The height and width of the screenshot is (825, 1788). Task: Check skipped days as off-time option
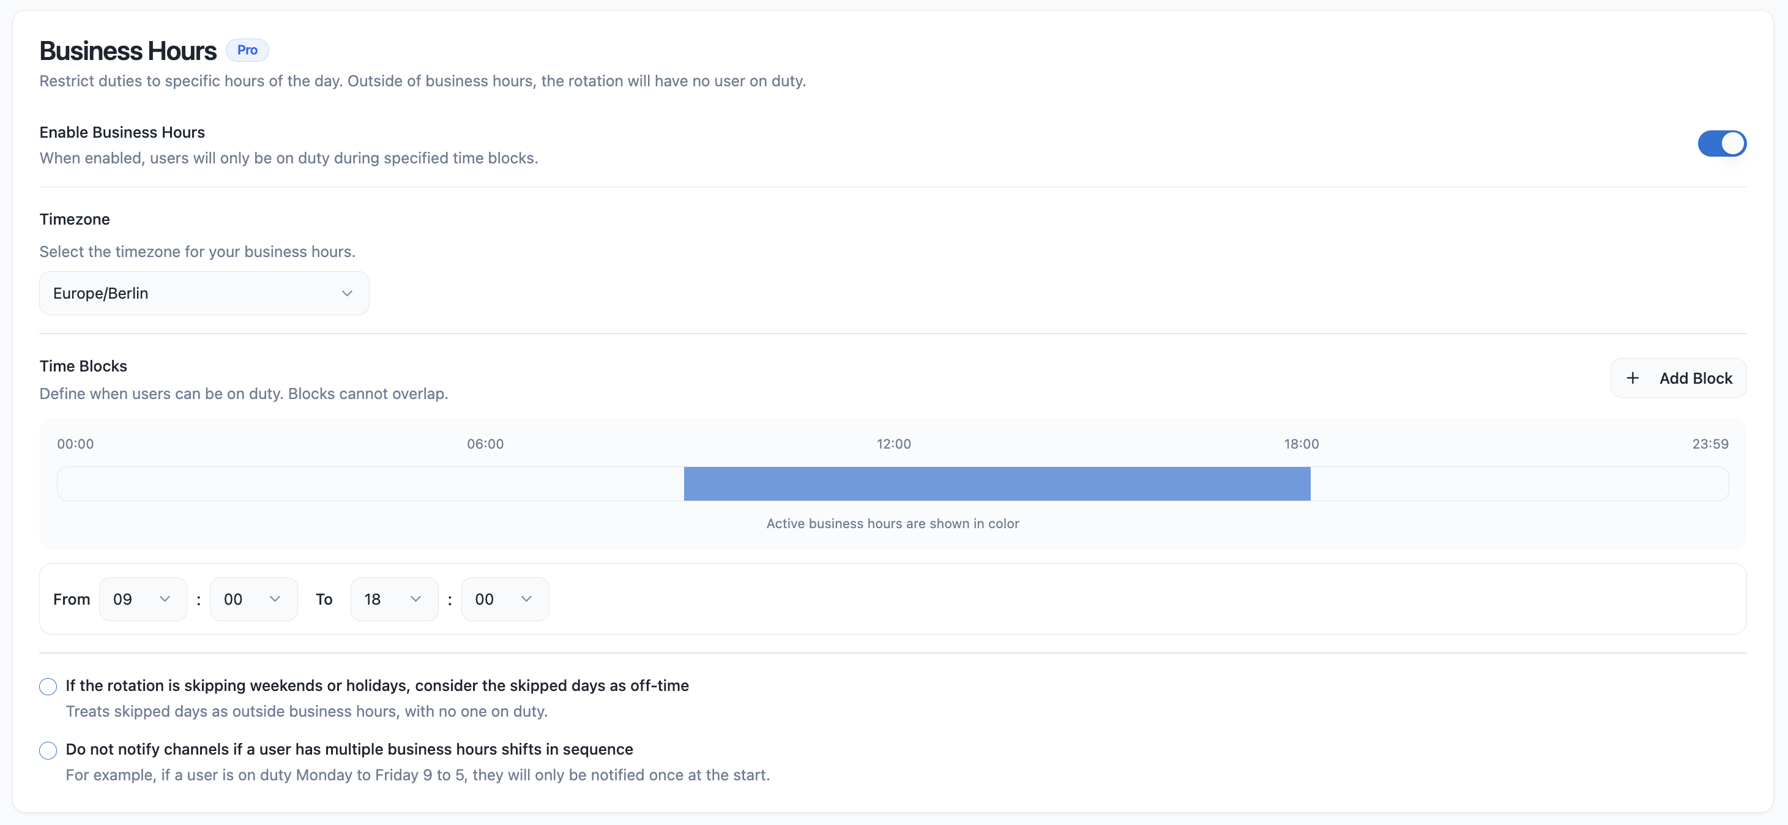tap(48, 686)
